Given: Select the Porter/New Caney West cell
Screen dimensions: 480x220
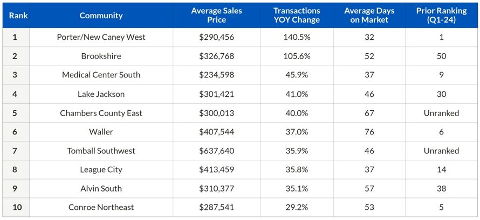Looking at the screenshot, I should (x=101, y=37).
